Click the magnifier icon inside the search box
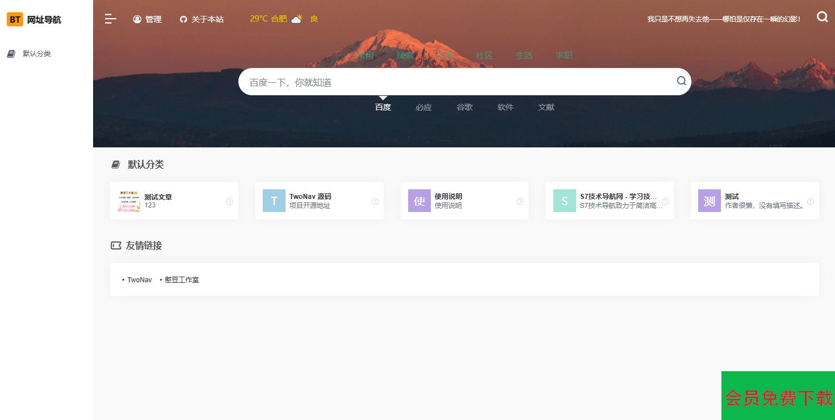 (x=681, y=81)
